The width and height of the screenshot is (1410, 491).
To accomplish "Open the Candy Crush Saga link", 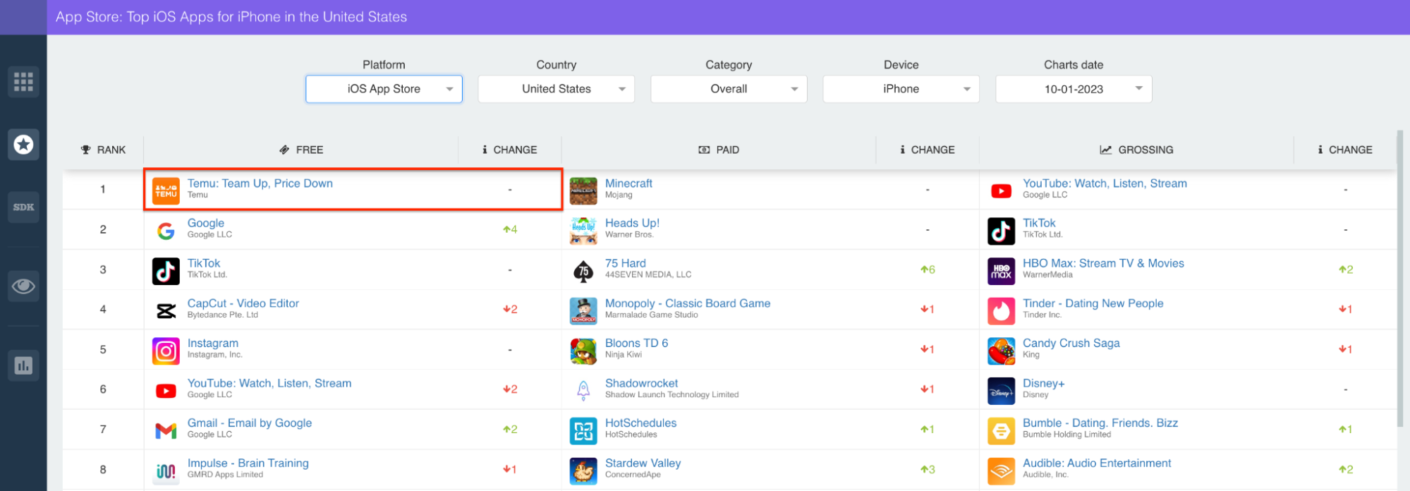I will click(1071, 343).
